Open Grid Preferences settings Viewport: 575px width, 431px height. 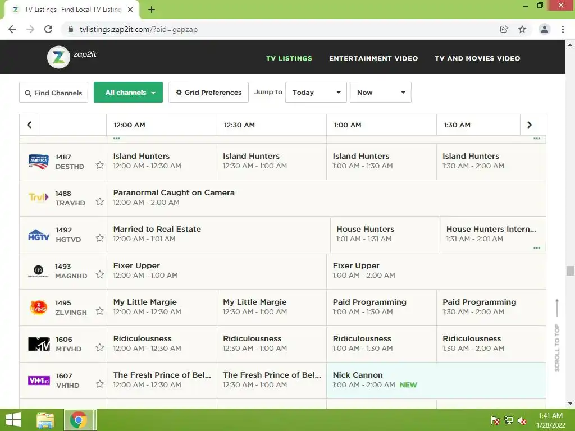coord(209,93)
